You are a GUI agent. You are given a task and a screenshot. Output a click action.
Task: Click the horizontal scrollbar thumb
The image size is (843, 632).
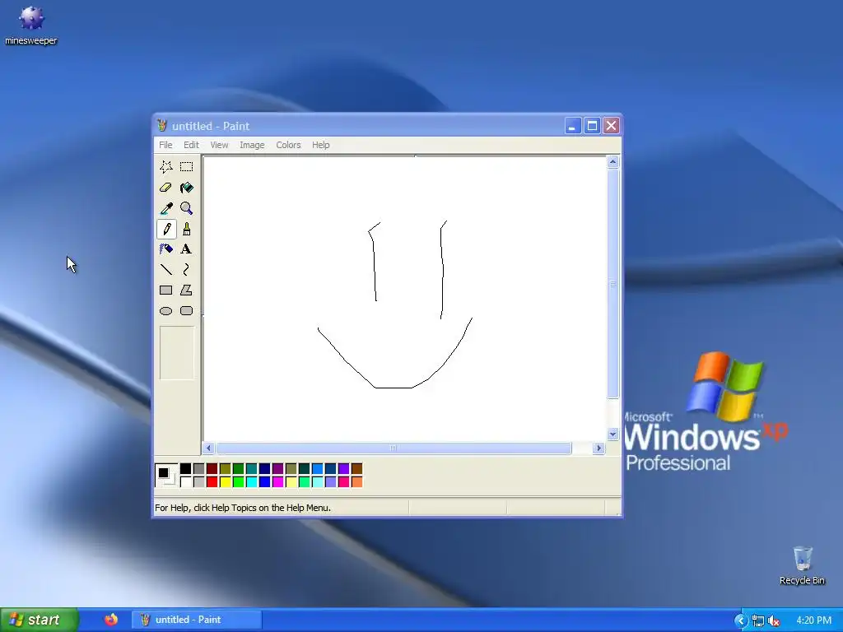394,448
